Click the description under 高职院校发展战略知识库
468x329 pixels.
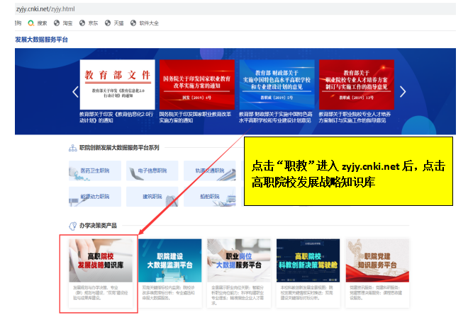pyautogui.click(x=101, y=293)
